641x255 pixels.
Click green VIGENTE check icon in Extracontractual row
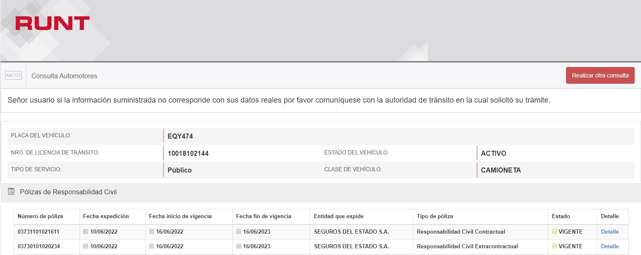pyautogui.click(x=554, y=246)
